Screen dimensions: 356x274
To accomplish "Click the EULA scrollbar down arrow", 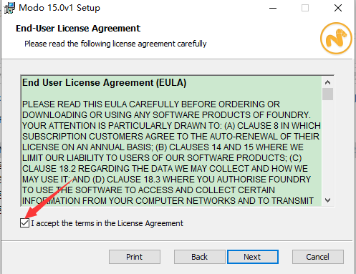I will click(x=327, y=200).
